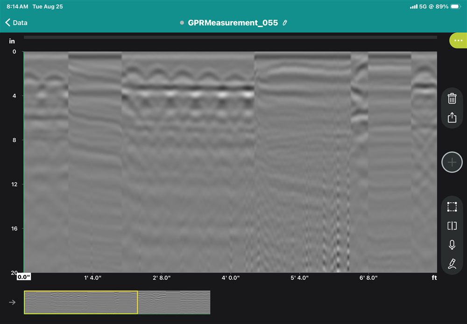Jump to later scan section in overview strip
Screen dimensions: 467x324
(x=174, y=302)
